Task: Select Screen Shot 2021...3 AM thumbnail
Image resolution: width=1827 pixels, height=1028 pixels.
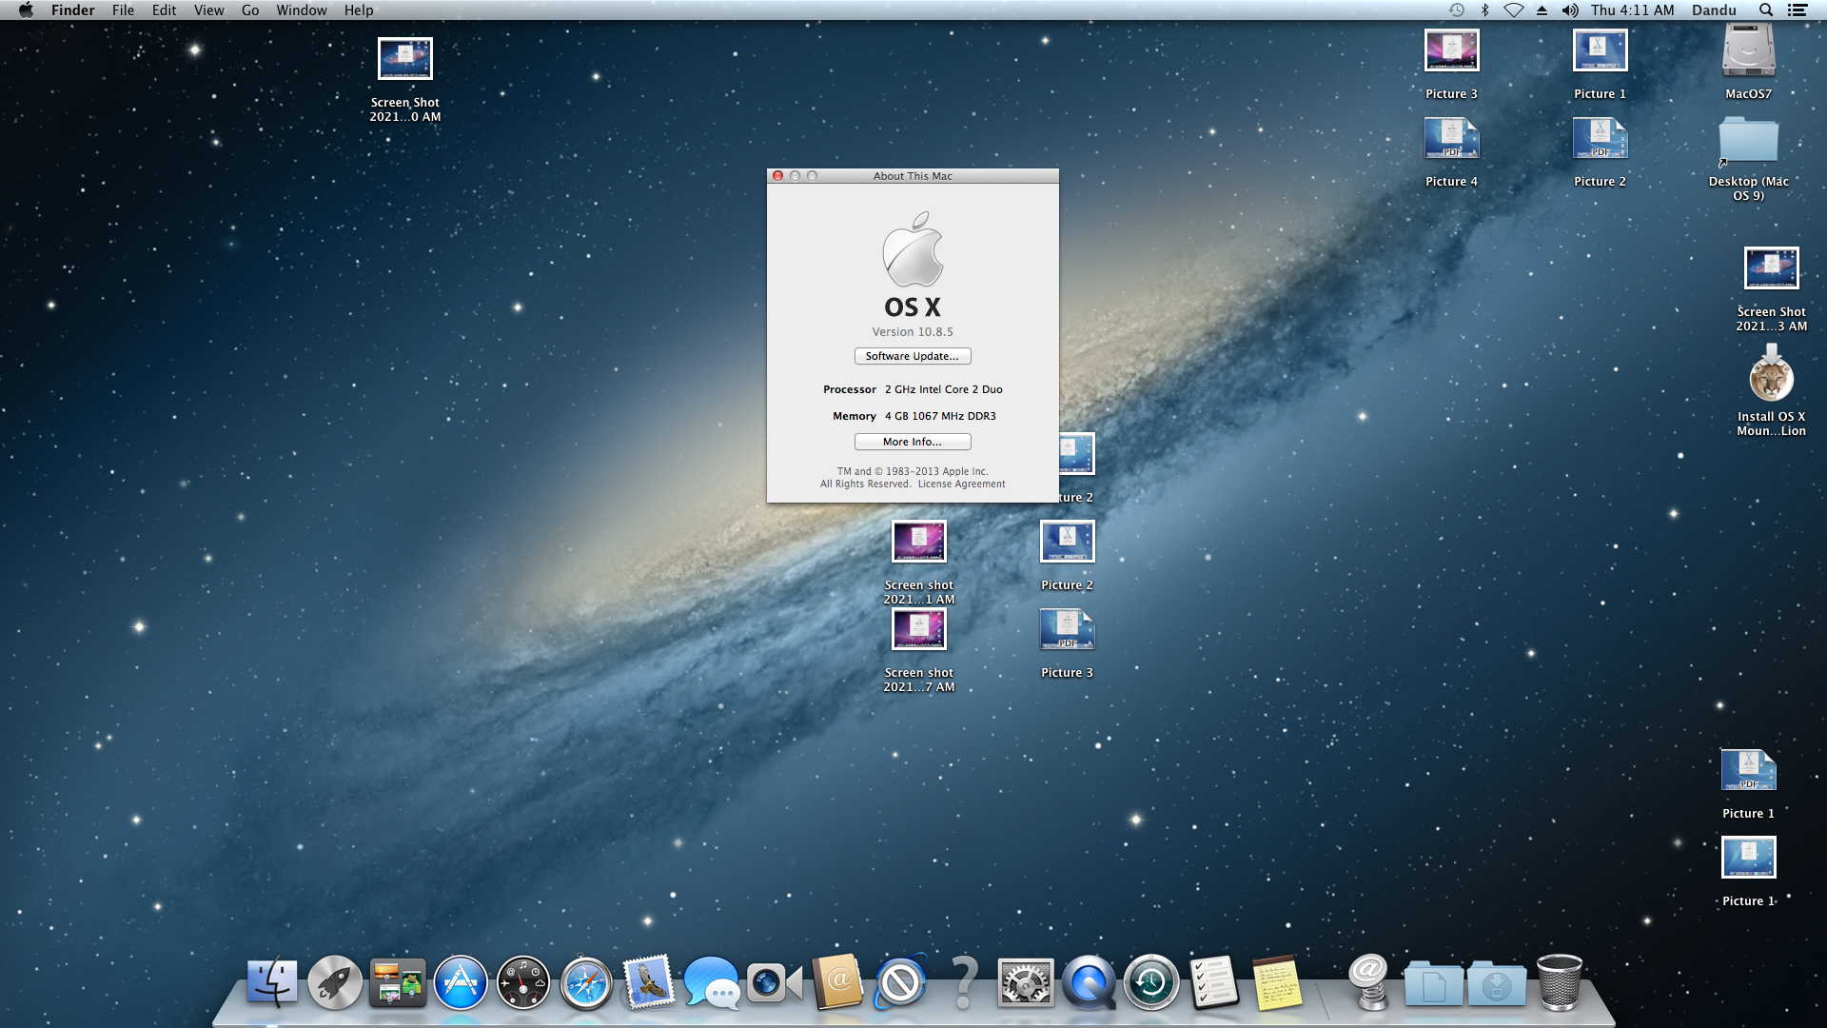Action: [x=1771, y=268]
